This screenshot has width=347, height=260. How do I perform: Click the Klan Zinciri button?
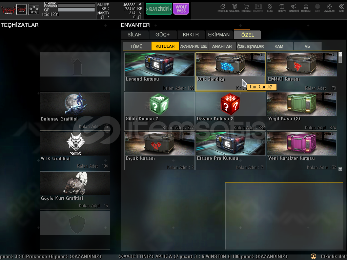tap(159, 9)
